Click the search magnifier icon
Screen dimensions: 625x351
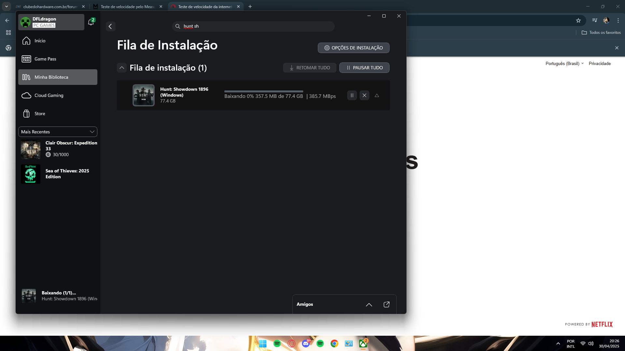[178, 26]
